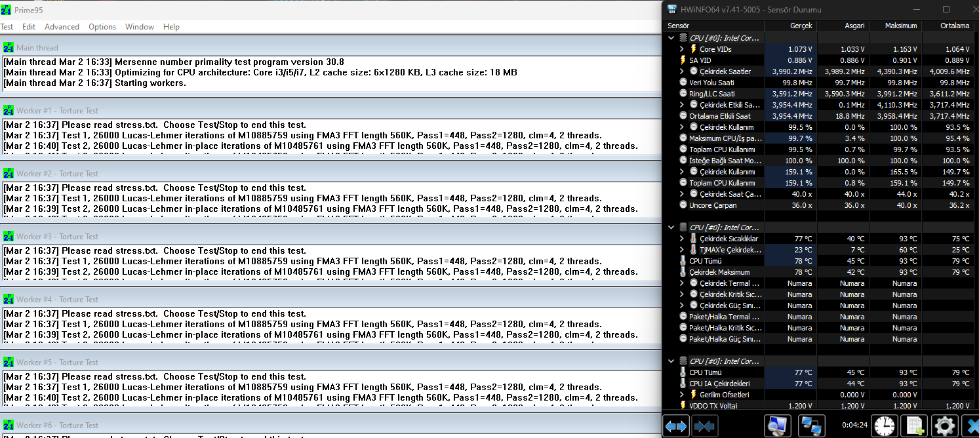The width and height of the screenshot is (979, 438).
Task: Expand the Gerilim Ofsetleri row
Action: (x=682, y=395)
